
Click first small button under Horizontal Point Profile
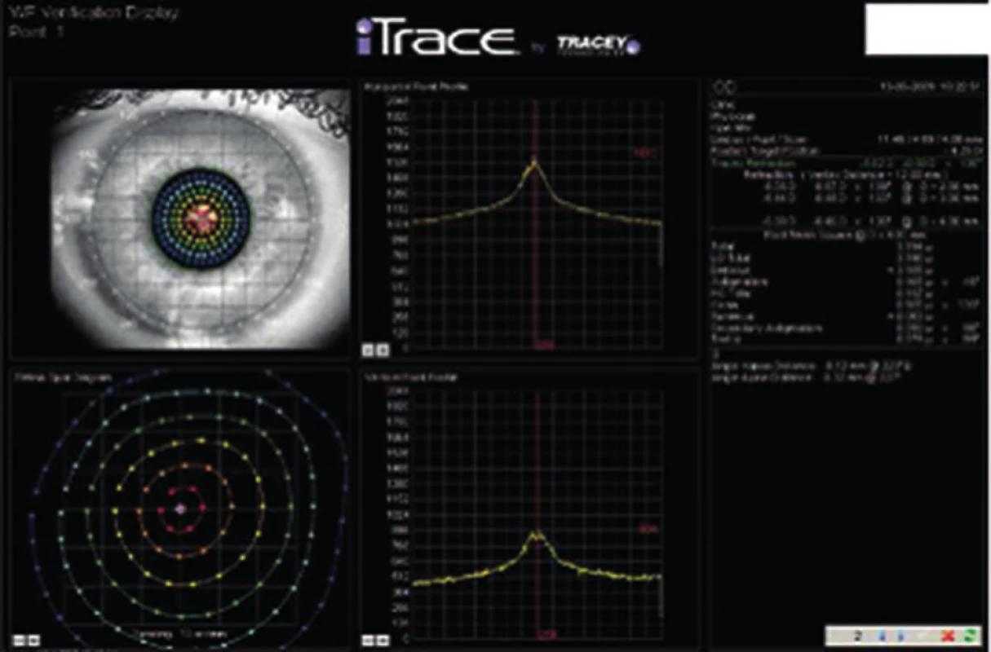click(x=369, y=350)
